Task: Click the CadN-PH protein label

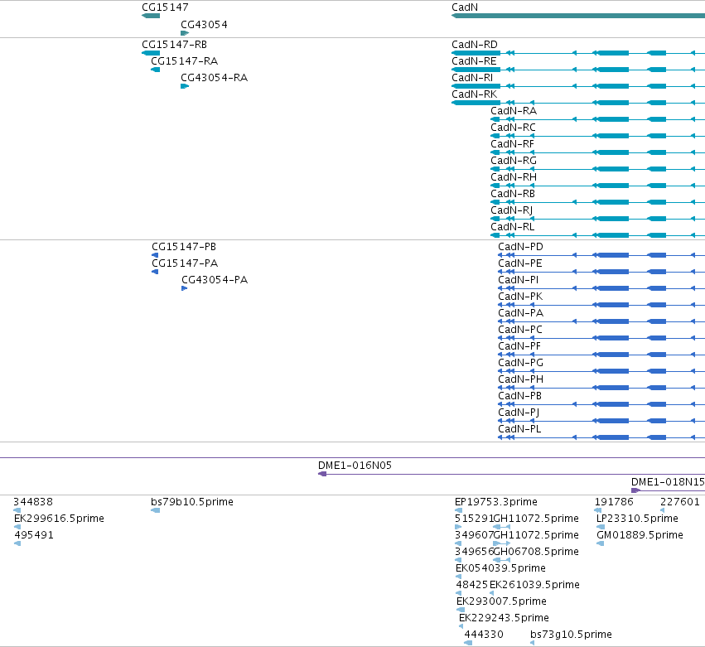Action: (x=520, y=379)
